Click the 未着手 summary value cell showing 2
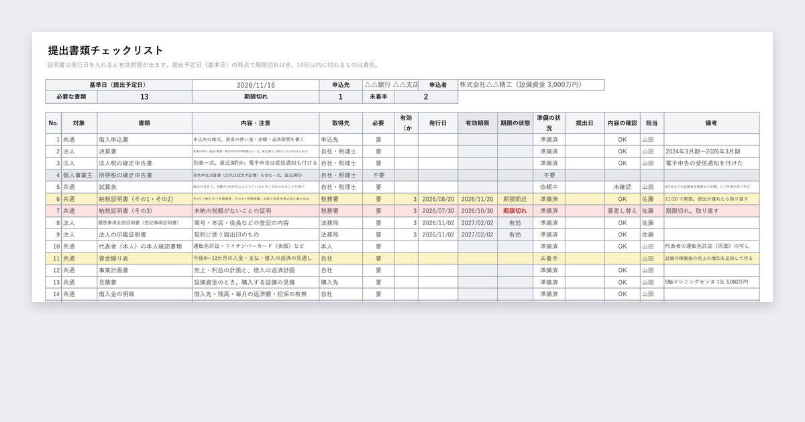 pos(426,97)
